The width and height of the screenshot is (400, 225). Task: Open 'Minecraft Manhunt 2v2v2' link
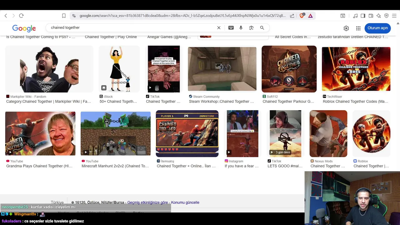pyautogui.click(x=115, y=166)
